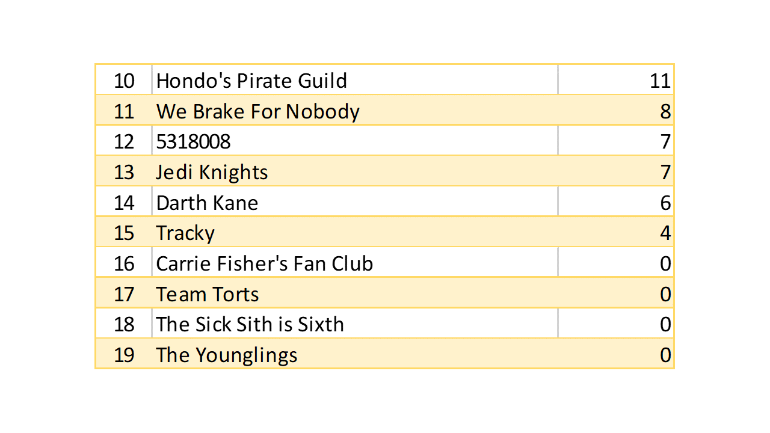The width and height of the screenshot is (770, 433).
Task: Click the 5318008 team name cell
Action: [x=193, y=142]
